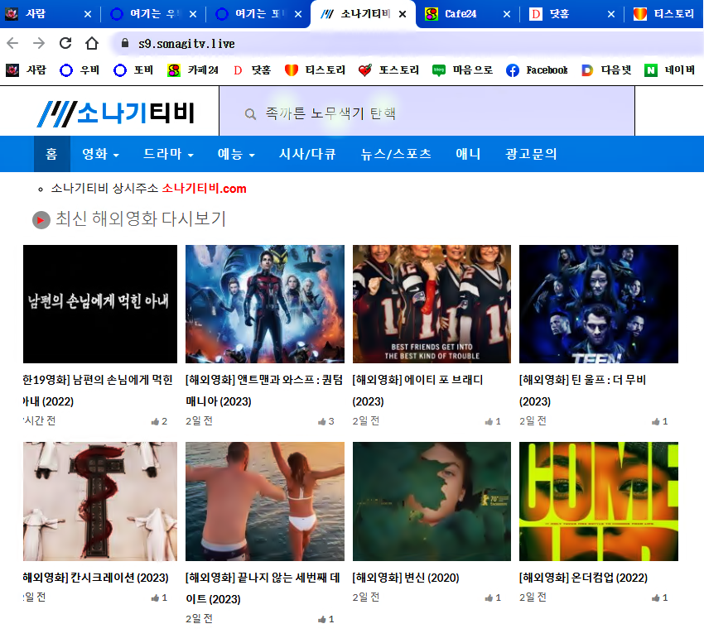The width and height of the screenshot is (704, 643).
Task: Open the 다음넷 bookmark
Action: pyautogui.click(x=606, y=70)
